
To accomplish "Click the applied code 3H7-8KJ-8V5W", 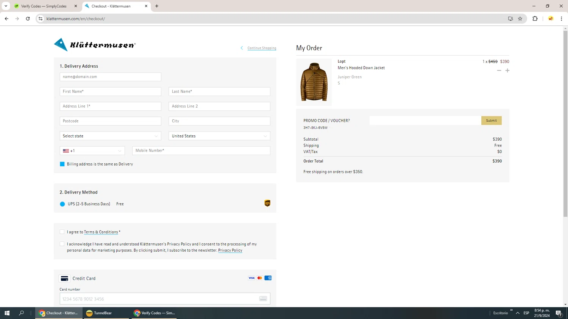I will pyautogui.click(x=315, y=128).
